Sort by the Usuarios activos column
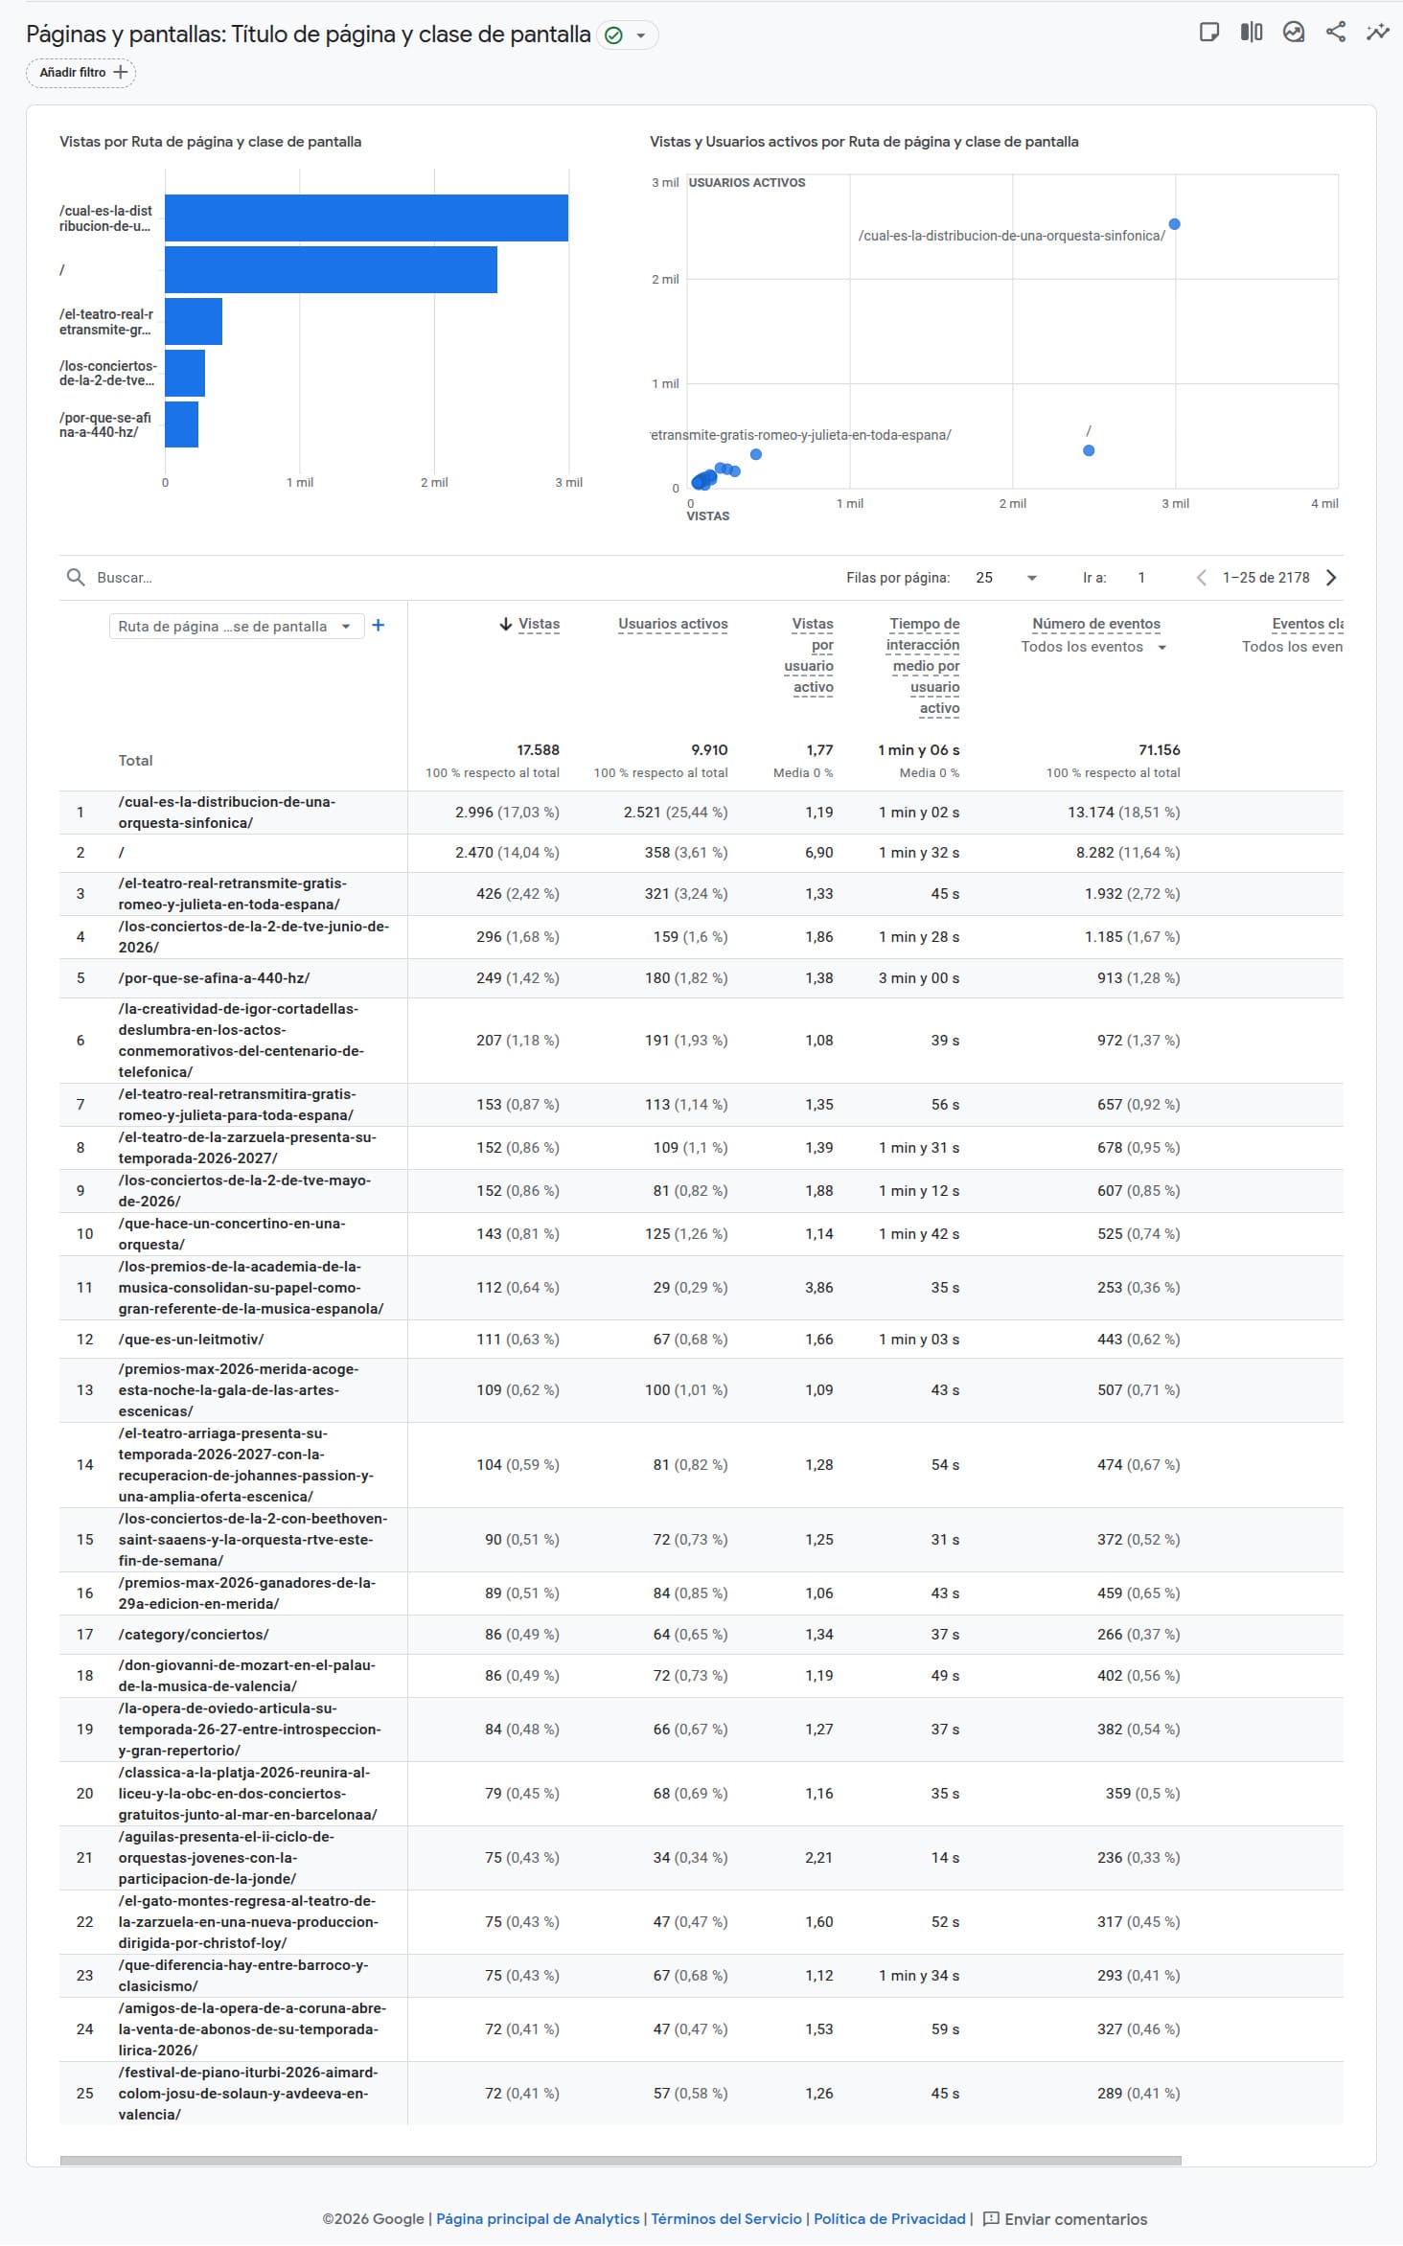 (x=673, y=625)
